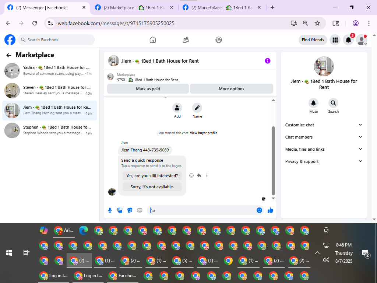Click the Facebook logo icon
Viewport: 377px width, 283px height.
tap(10, 40)
